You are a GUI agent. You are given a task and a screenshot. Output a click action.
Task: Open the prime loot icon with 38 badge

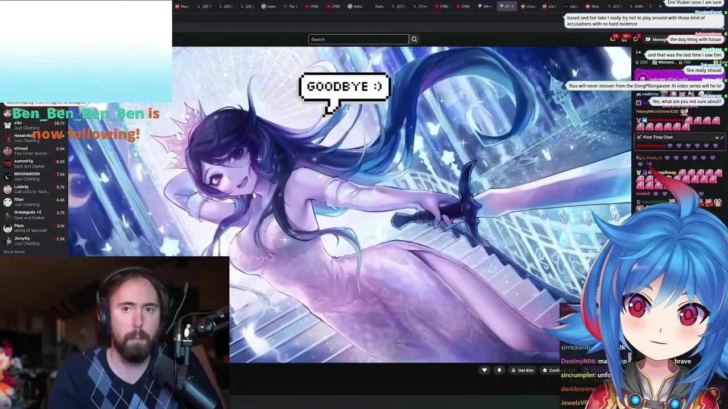[613, 39]
